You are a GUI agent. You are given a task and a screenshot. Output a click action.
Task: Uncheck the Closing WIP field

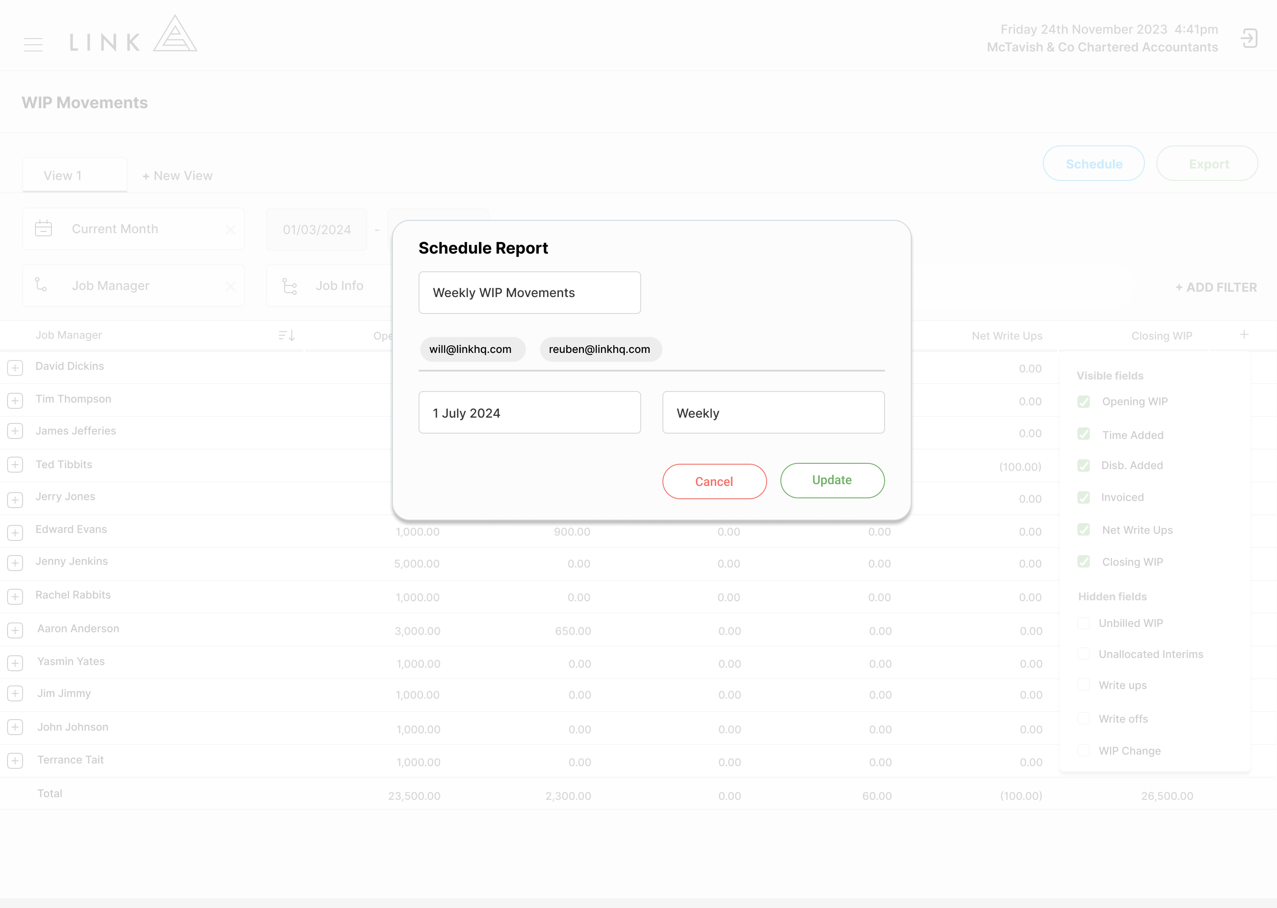click(x=1084, y=561)
